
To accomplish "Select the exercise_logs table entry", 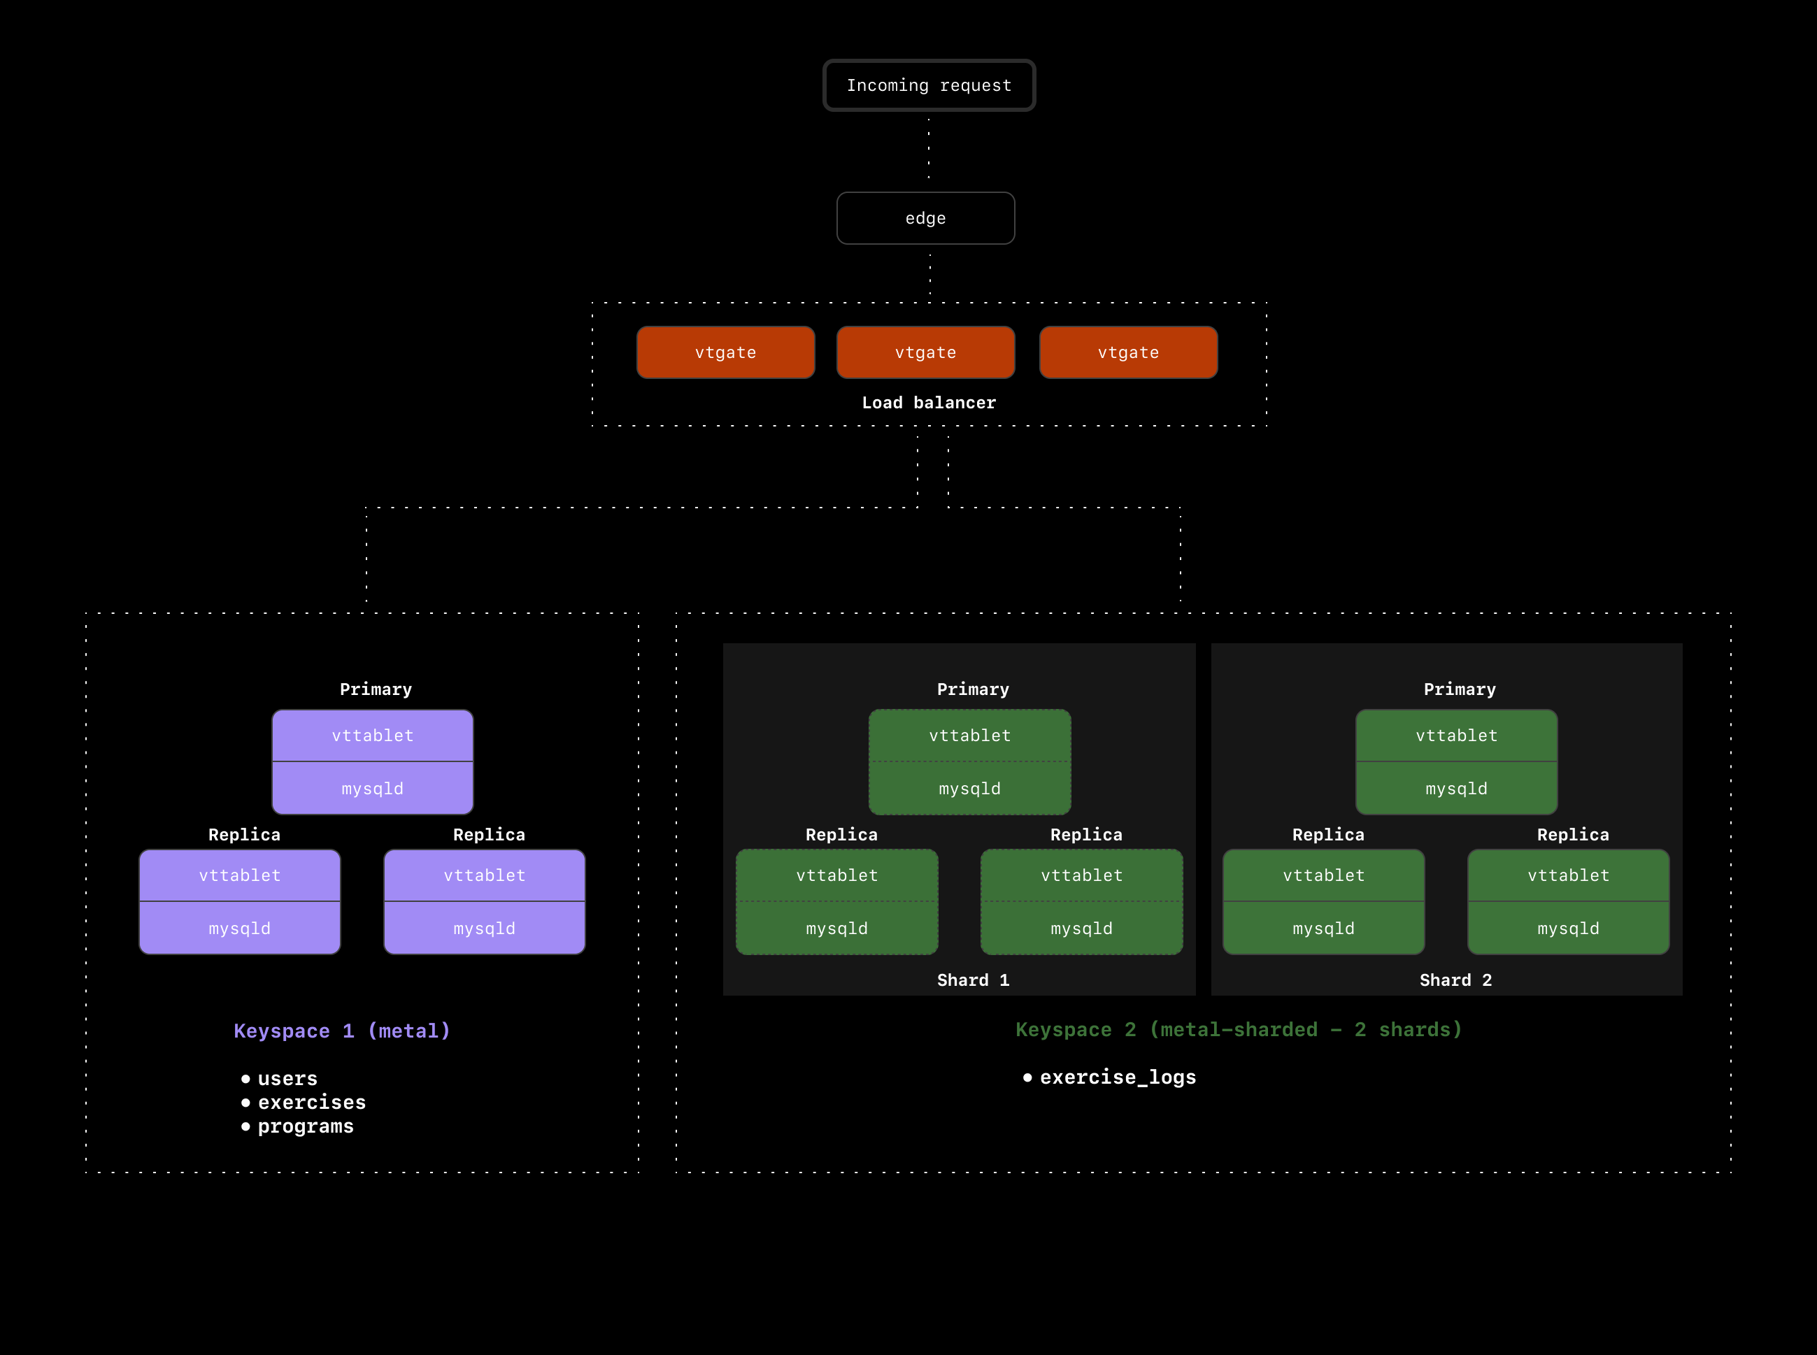I will click(x=1118, y=1077).
